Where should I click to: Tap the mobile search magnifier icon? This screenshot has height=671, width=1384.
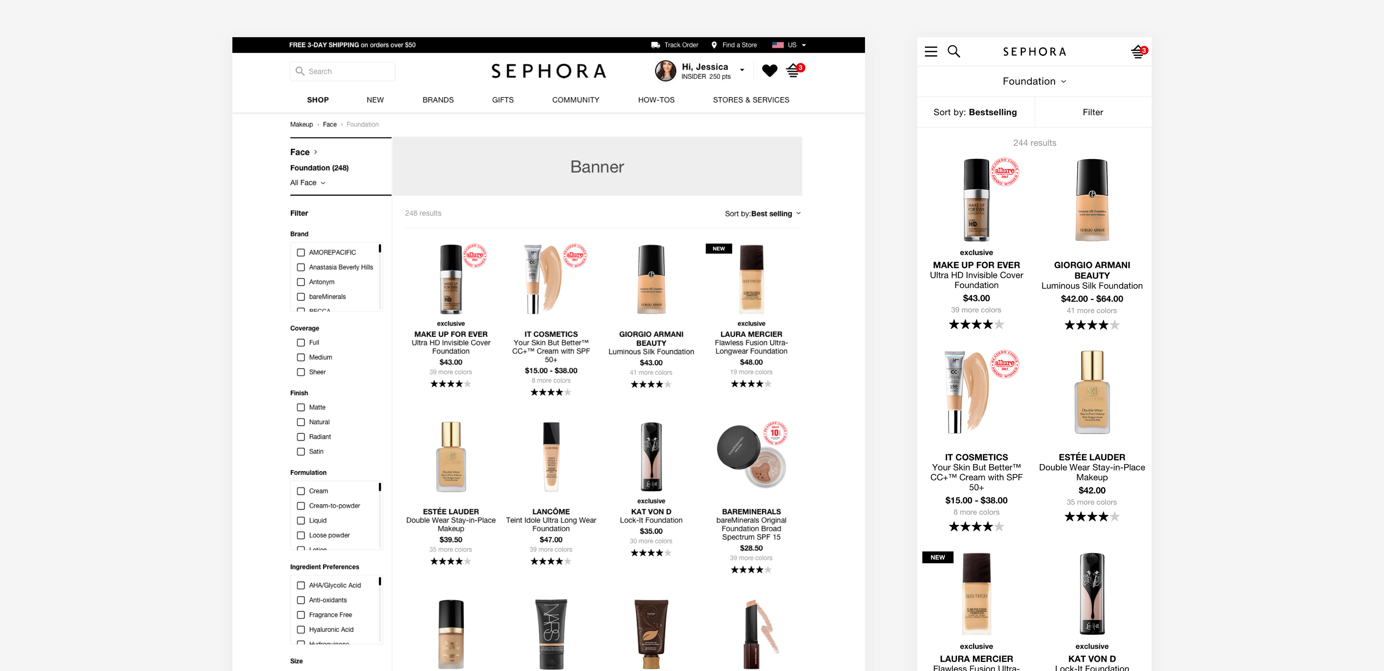coord(954,51)
